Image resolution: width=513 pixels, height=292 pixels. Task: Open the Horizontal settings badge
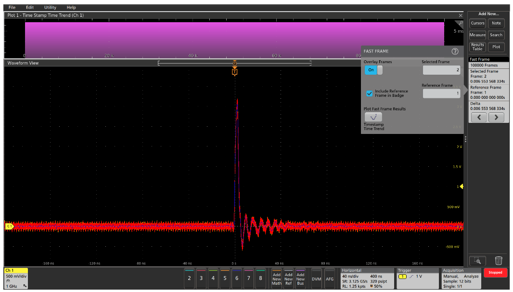click(x=366, y=278)
